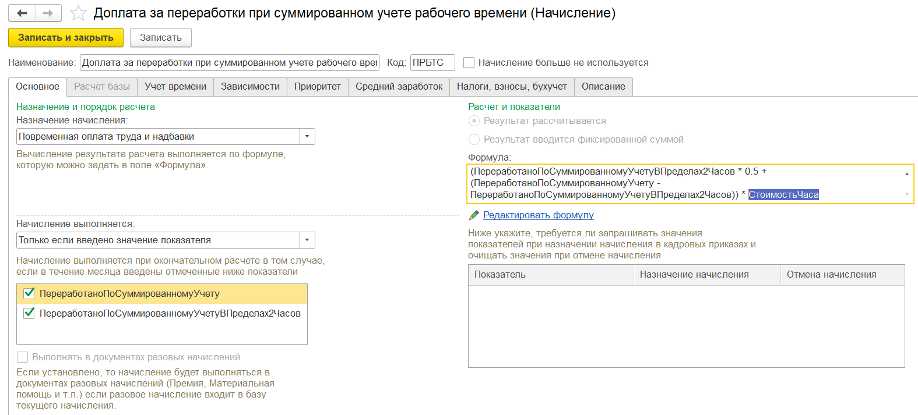
Task: Click the forward navigation arrow
Action: (48, 13)
